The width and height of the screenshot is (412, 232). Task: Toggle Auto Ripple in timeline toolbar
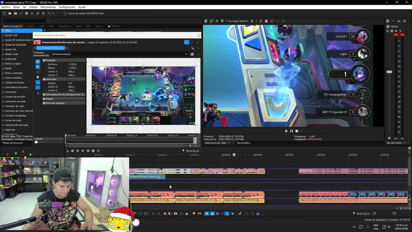[218, 213]
